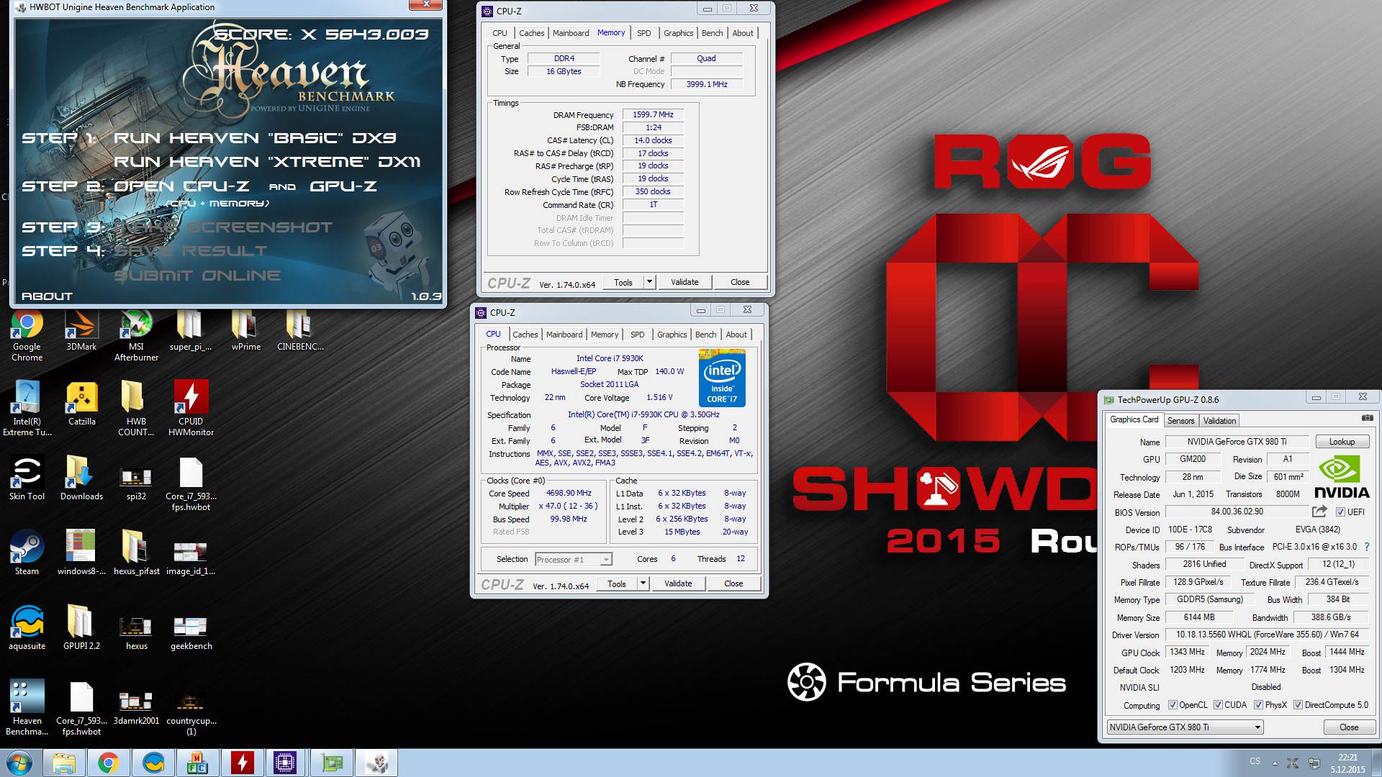Image resolution: width=1382 pixels, height=777 pixels.
Task: Toggle PhysX checkbox in GPU-Z
Action: [x=1258, y=705]
